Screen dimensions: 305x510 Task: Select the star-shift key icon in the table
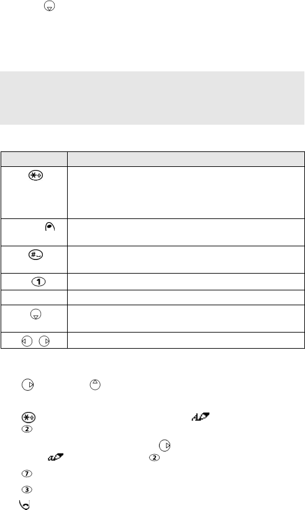(x=36, y=176)
